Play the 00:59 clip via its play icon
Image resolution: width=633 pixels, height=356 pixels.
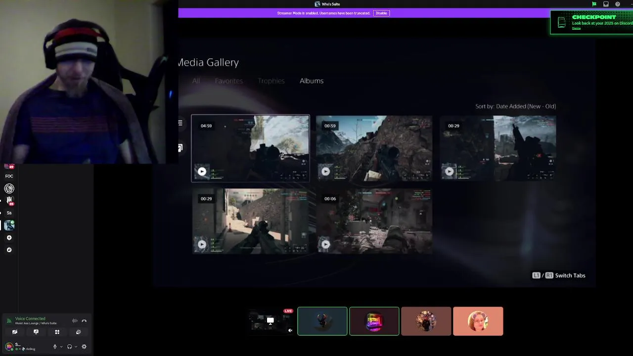325,172
